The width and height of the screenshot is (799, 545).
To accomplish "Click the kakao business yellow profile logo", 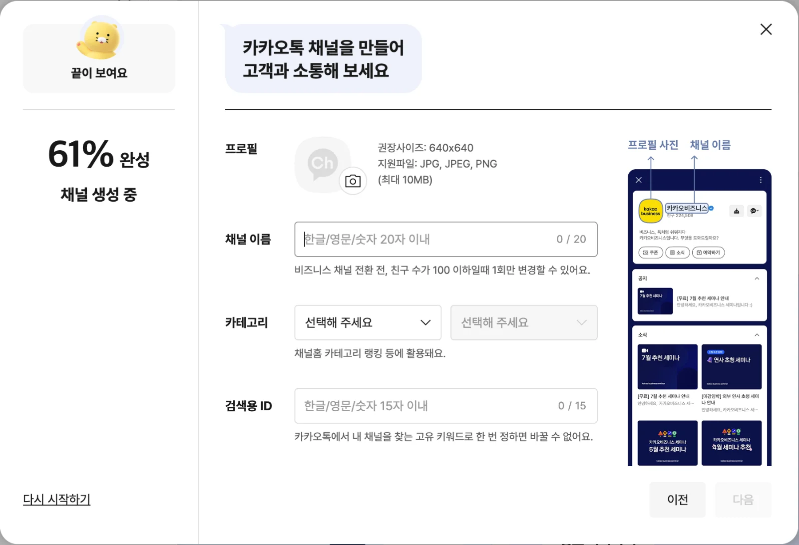I will (x=650, y=211).
